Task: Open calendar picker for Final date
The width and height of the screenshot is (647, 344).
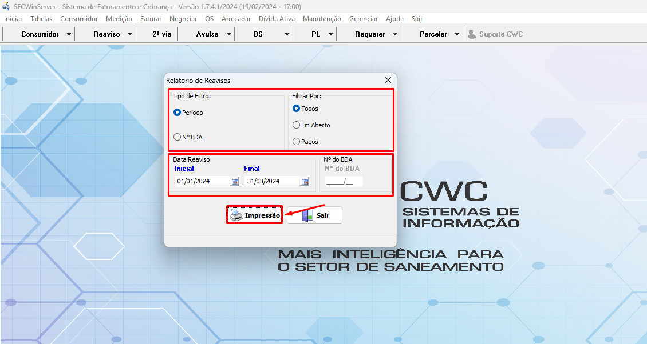Action: pos(305,182)
